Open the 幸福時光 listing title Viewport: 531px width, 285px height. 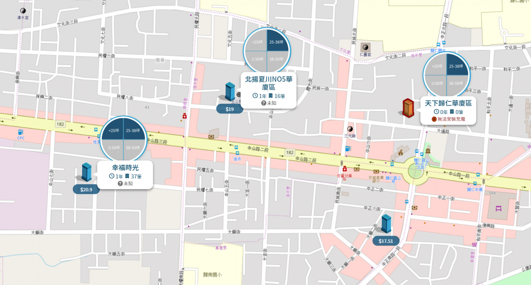126,168
